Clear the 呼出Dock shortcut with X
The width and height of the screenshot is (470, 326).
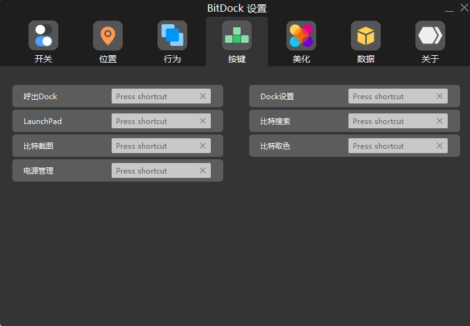[x=203, y=96]
